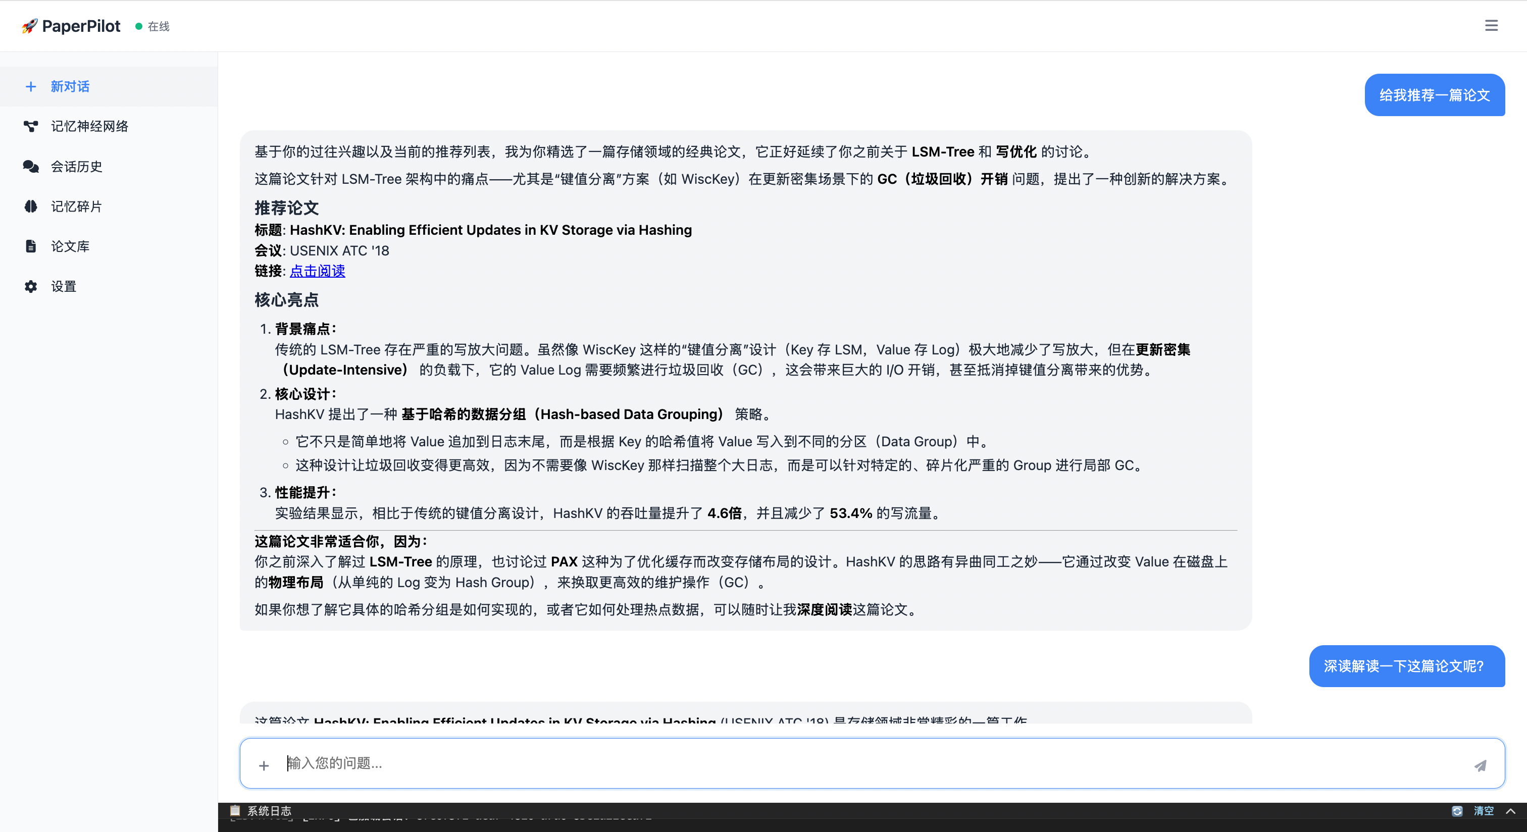Click the bold 深度阅读 text
The image size is (1527, 832).
825,609
